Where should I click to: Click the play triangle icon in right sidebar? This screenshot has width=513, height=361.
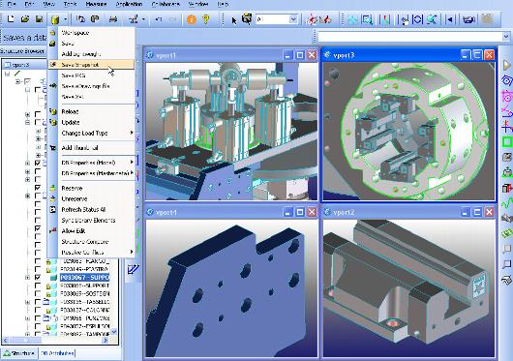click(506, 65)
